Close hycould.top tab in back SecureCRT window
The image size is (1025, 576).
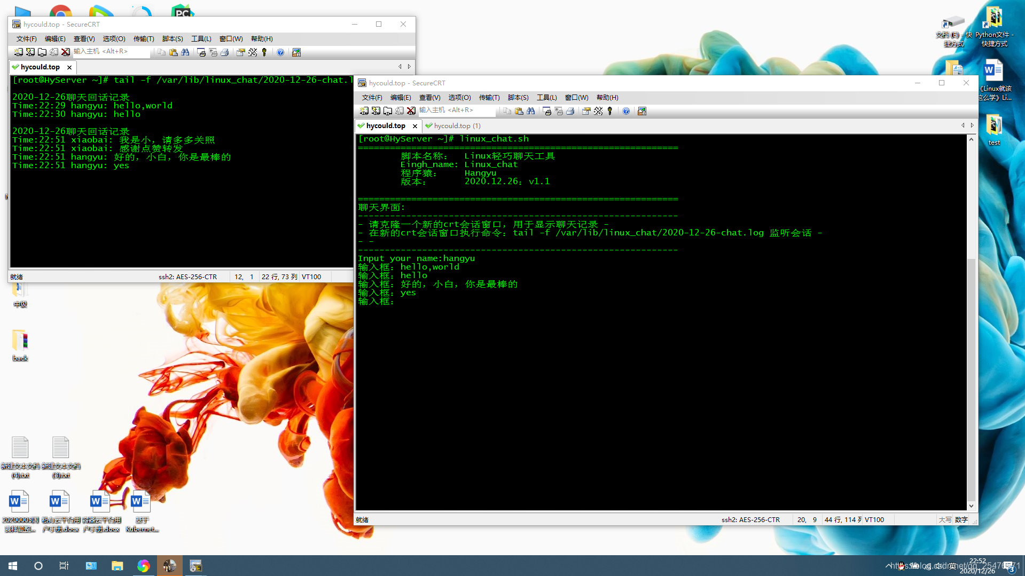pyautogui.click(x=69, y=67)
